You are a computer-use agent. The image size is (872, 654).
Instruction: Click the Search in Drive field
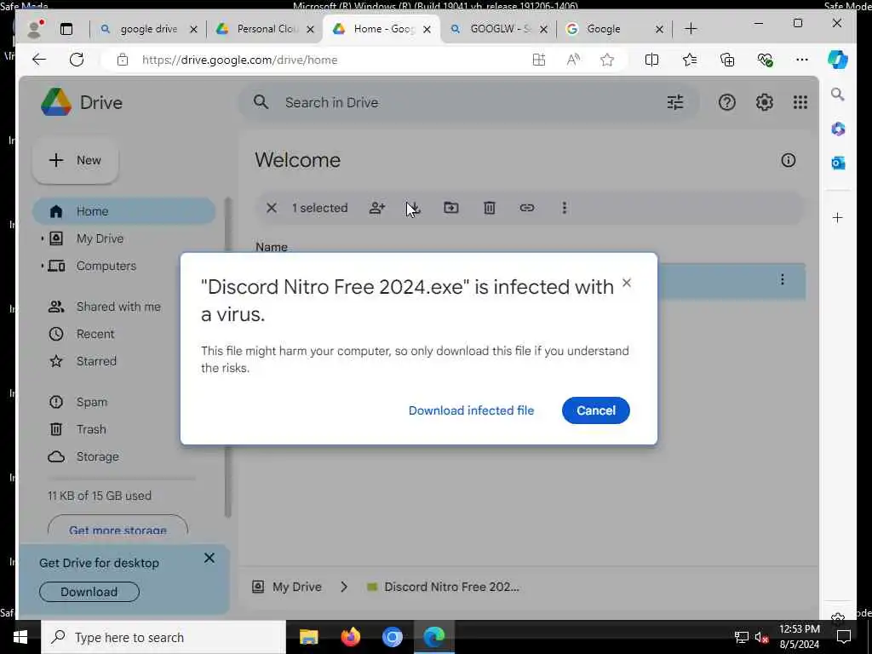point(468,102)
